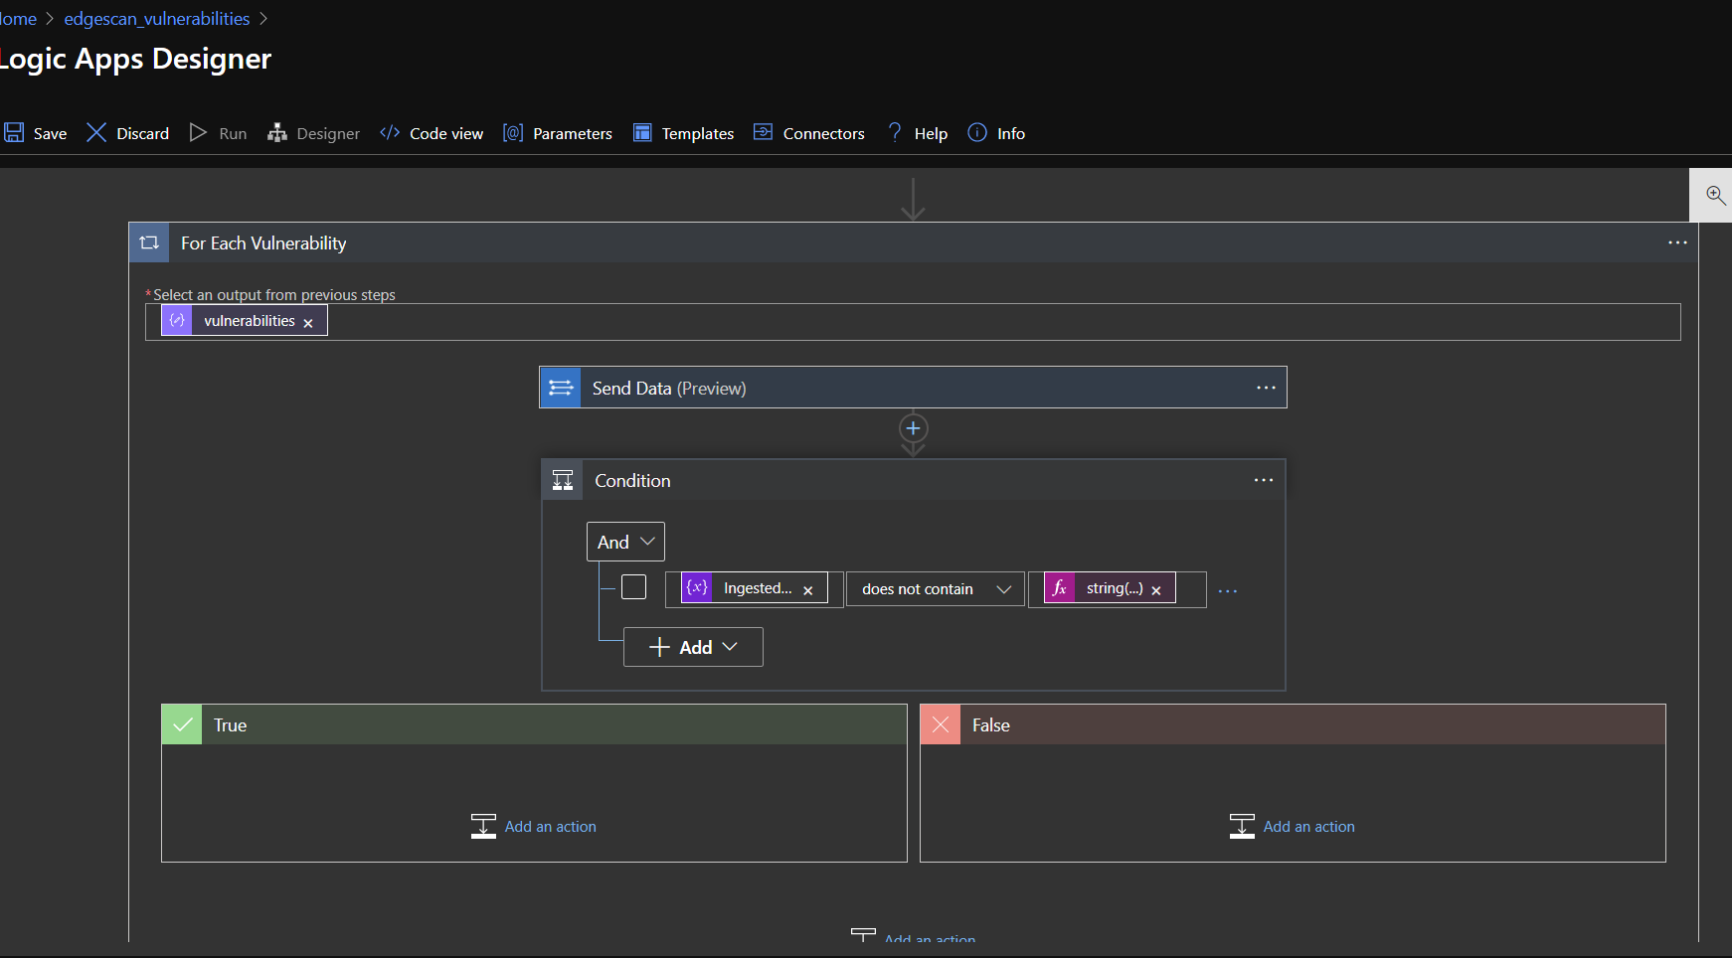Click Discard in the toolbar
This screenshot has width=1732, height=958.
127,133
